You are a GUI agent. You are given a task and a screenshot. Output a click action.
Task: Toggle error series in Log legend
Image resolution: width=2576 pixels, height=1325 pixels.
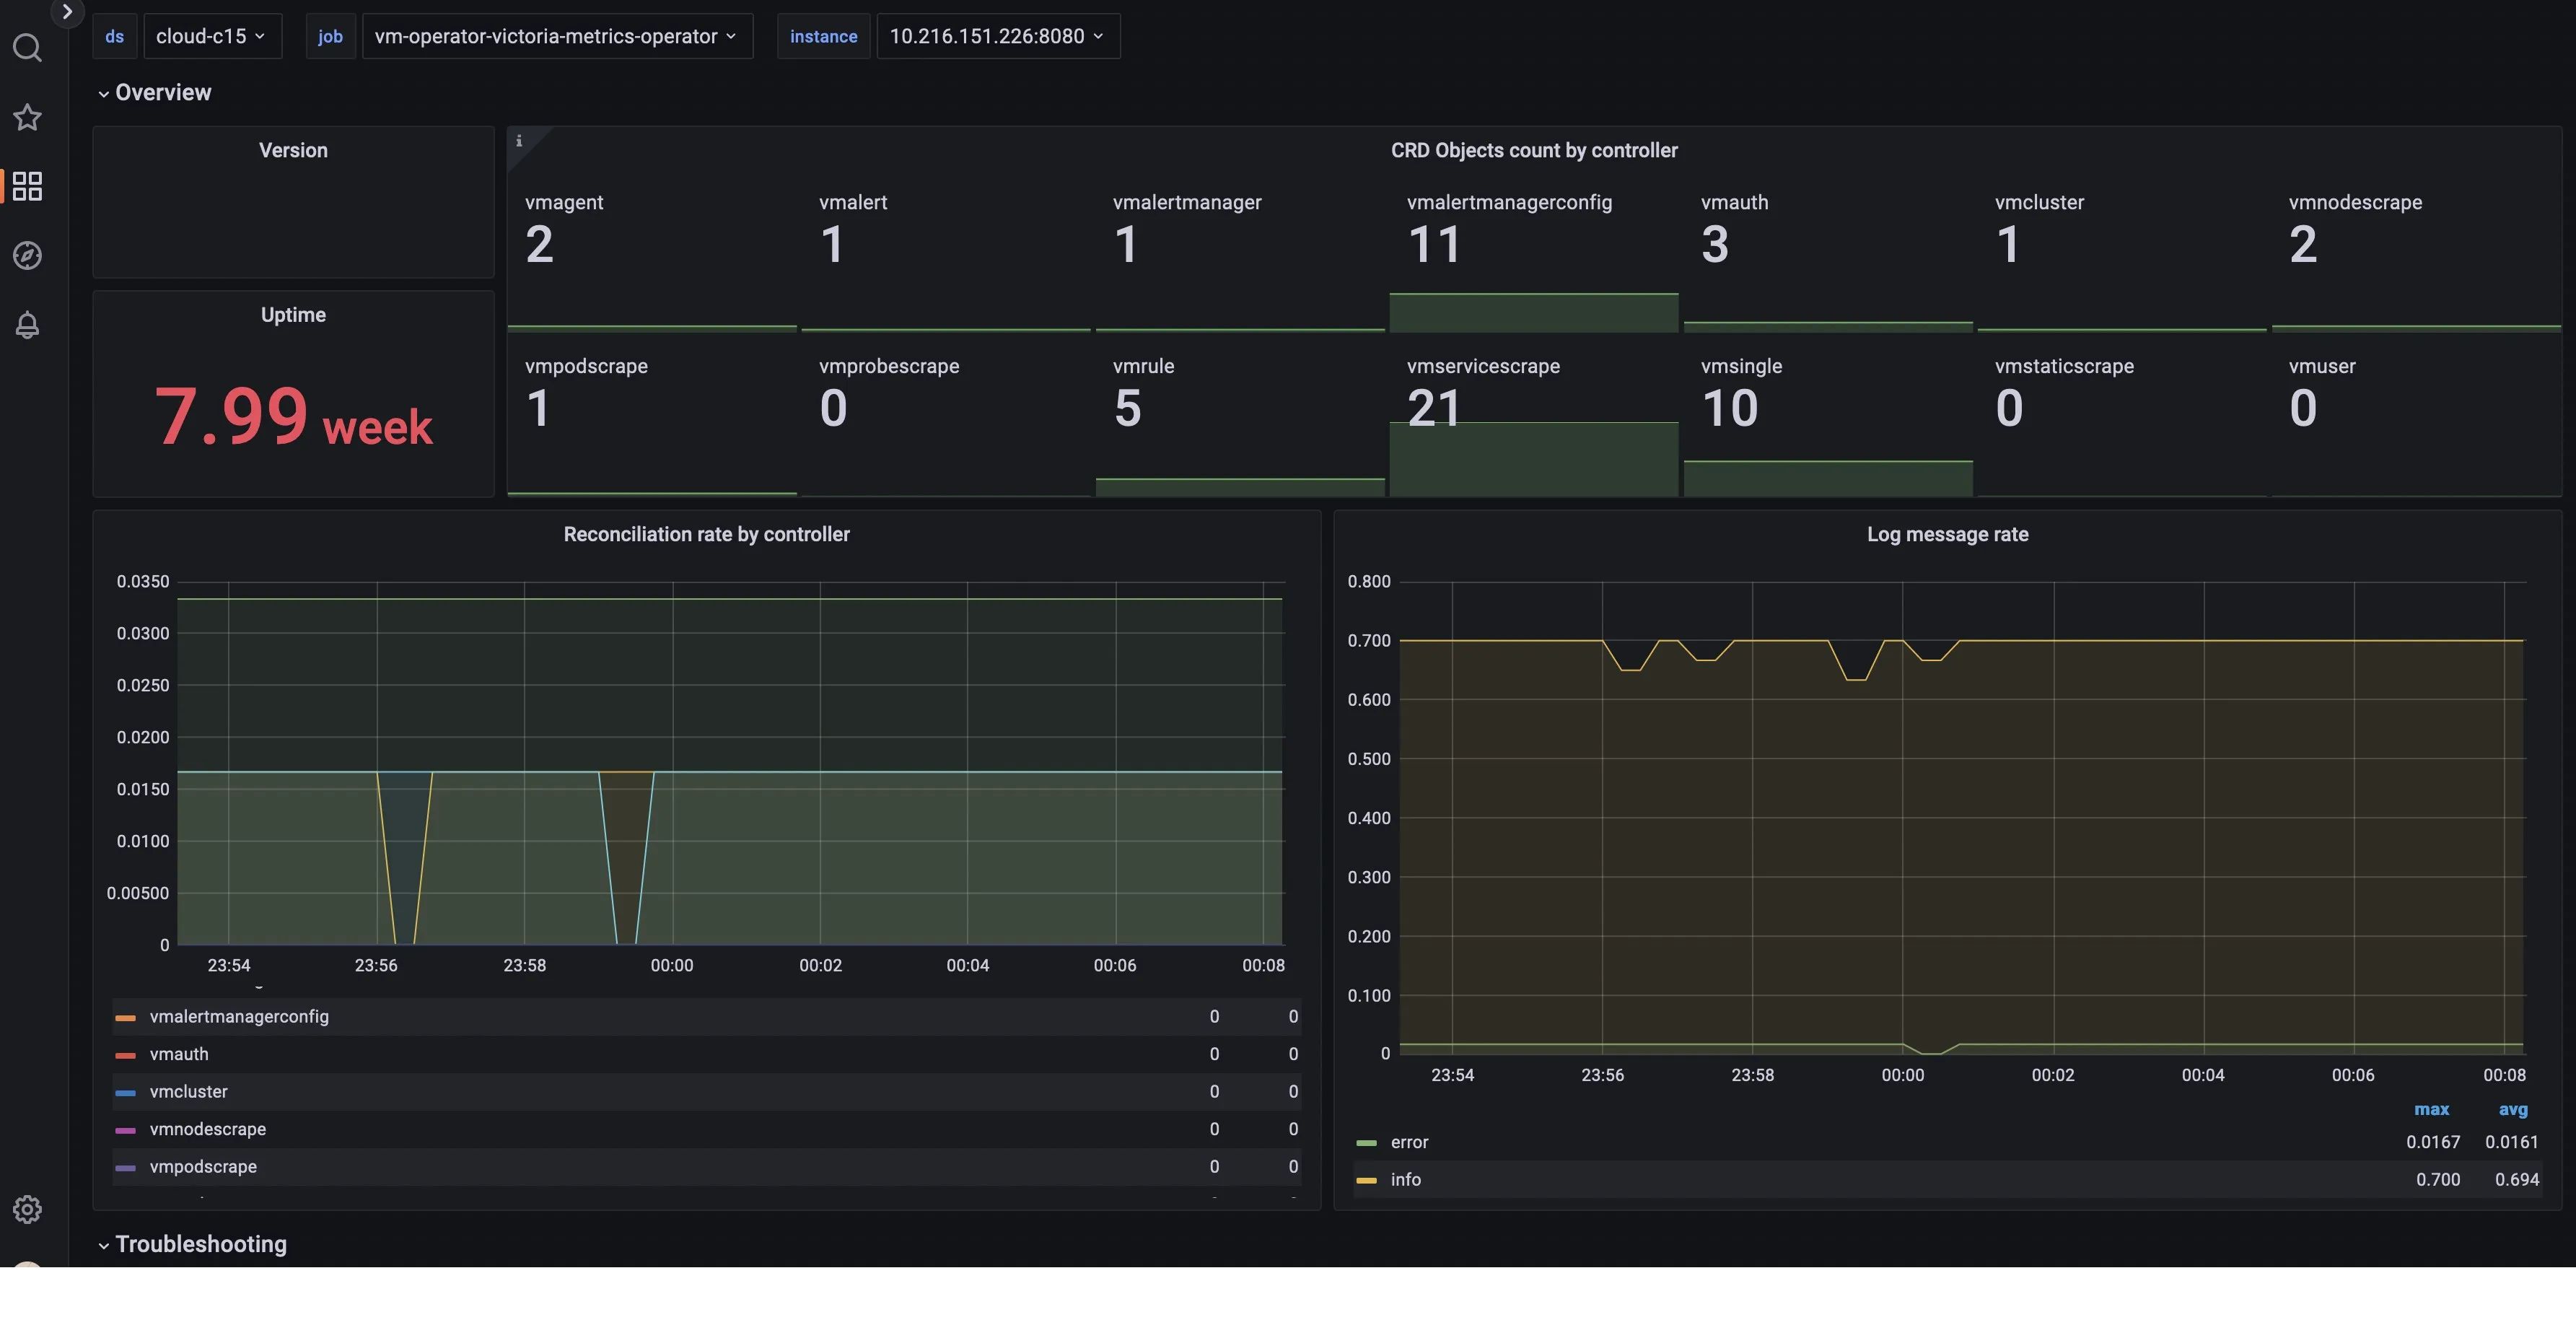click(x=1409, y=1142)
